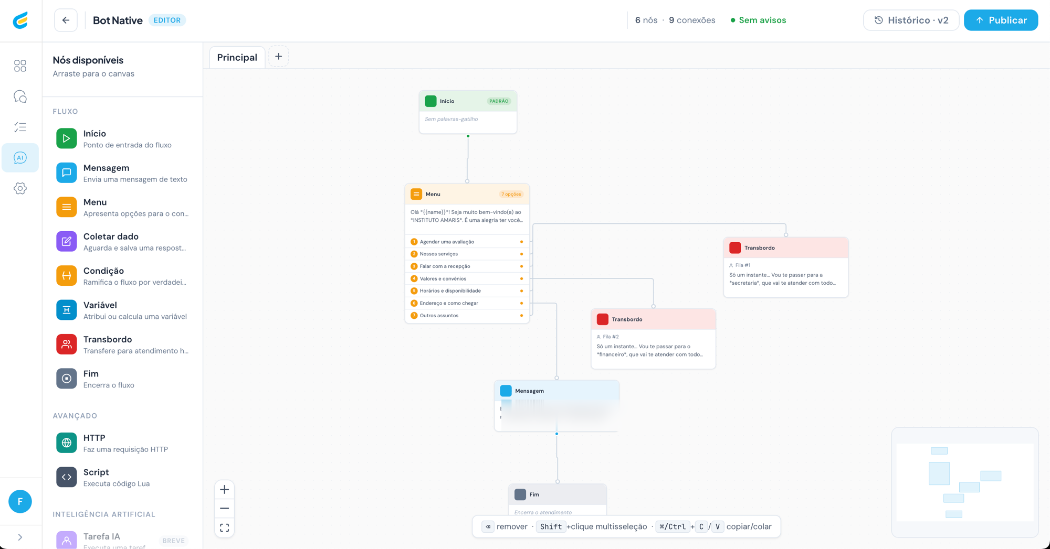Select the Início node icon in palette
The width and height of the screenshot is (1050, 549).
[67, 138]
